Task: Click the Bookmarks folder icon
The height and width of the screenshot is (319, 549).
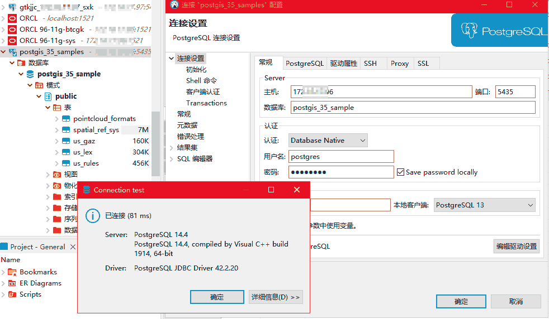Action: pyautogui.click(x=12, y=272)
